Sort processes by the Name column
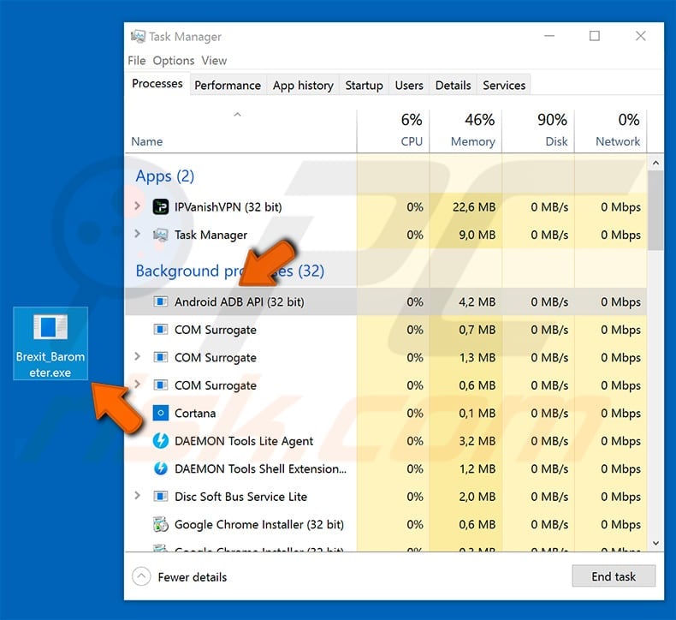Viewport: 676px width, 620px height. pos(240,131)
